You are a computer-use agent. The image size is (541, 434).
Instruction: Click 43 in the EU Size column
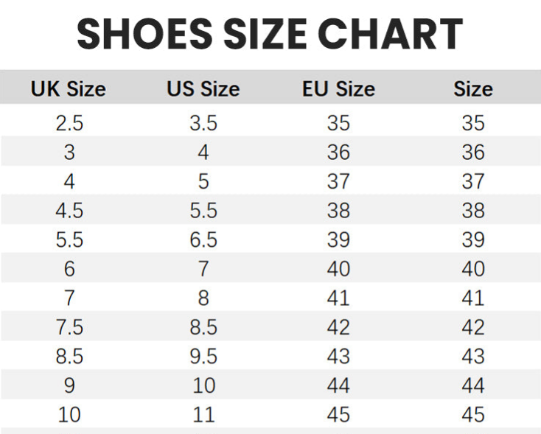coord(338,356)
